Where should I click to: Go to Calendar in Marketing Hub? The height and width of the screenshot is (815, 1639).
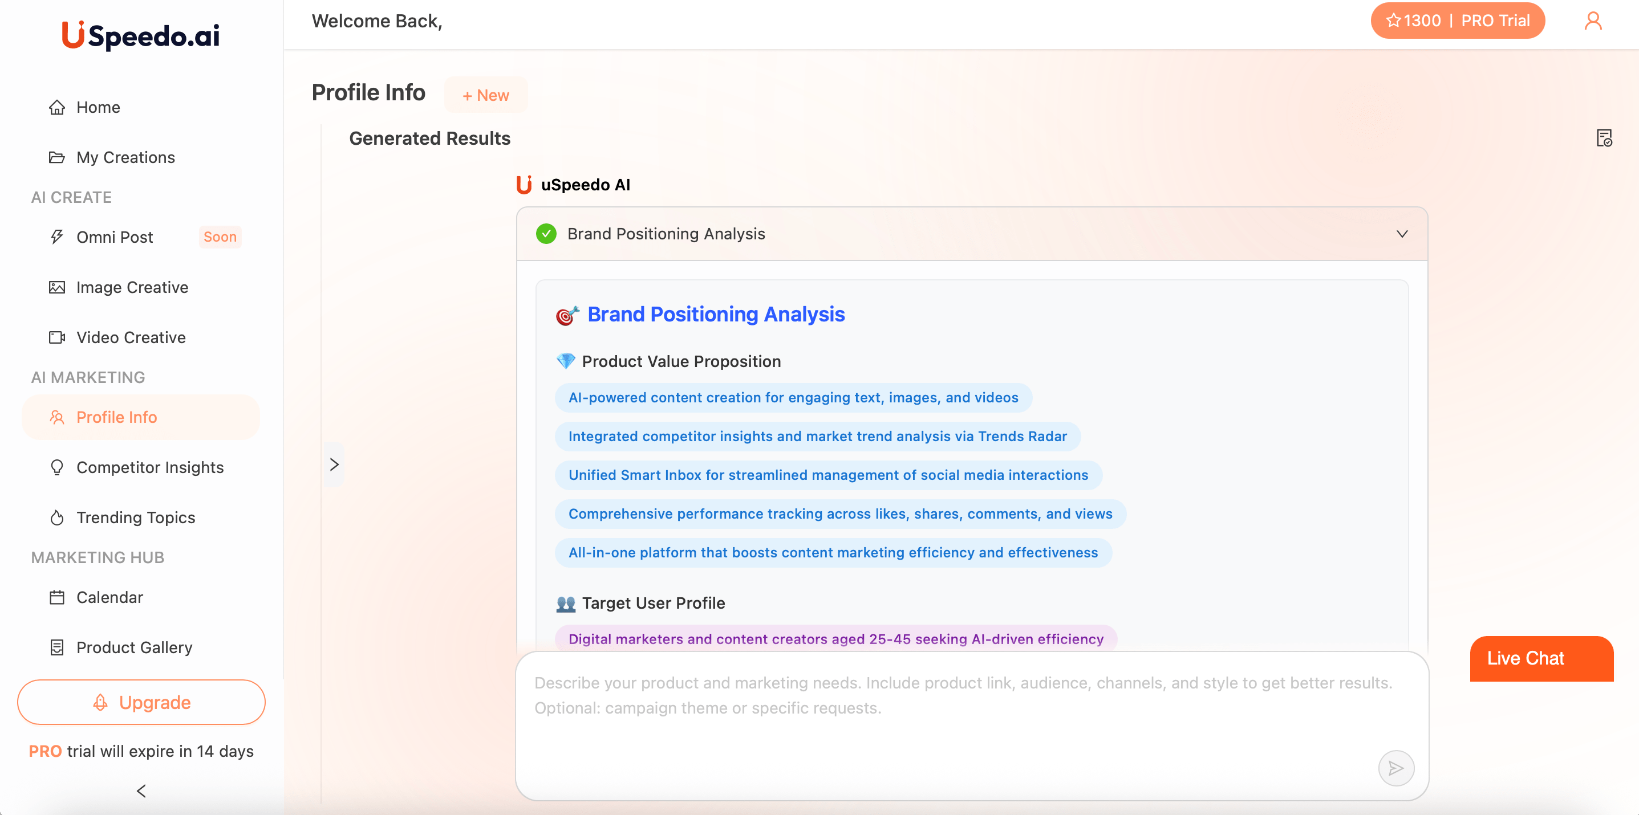coord(109,597)
